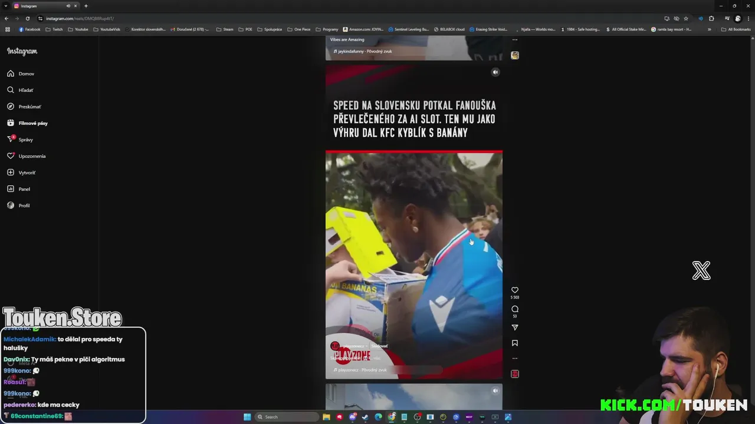
Task: Open audio thumbnail of the upper reel
Action: (515, 55)
